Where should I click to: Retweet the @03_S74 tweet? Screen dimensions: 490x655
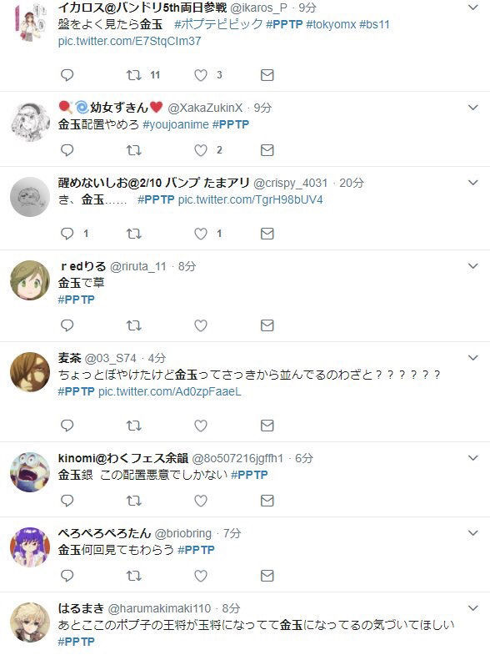point(134,426)
